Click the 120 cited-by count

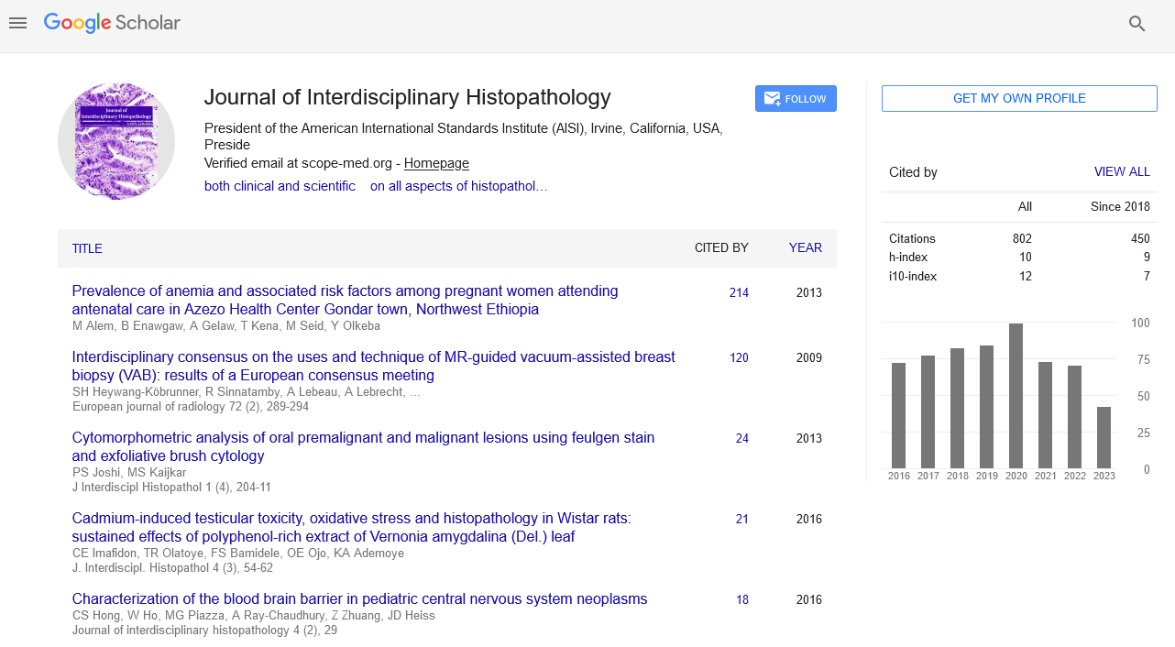[739, 358]
